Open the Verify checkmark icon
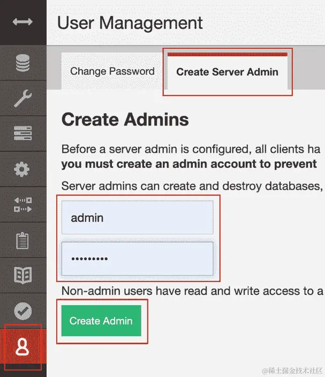 23,311
